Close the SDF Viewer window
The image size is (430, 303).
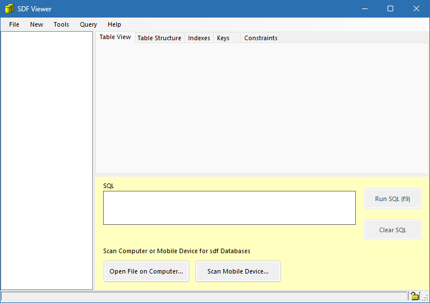pyautogui.click(x=416, y=8)
